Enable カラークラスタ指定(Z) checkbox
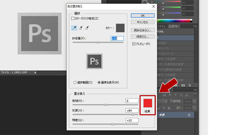Screen dimensions: 225x135 coord(73,18)
